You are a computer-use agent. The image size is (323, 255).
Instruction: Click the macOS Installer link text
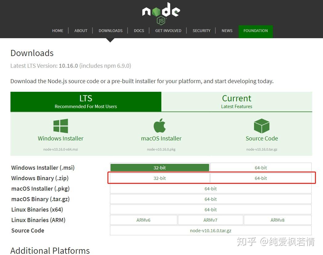[161, 138]
